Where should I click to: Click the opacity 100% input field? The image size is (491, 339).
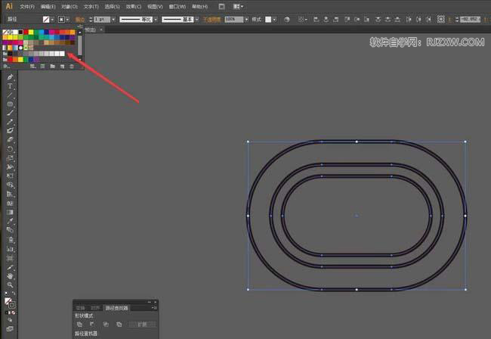pos(233,18)
